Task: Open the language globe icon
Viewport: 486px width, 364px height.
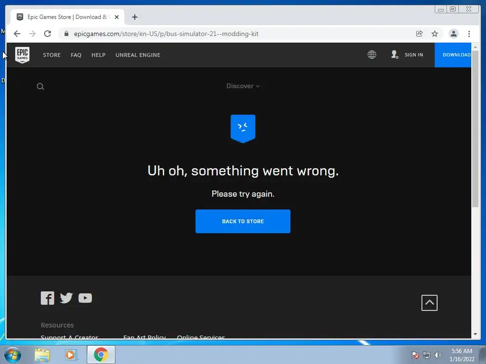Action: click(x=372, y=55)
